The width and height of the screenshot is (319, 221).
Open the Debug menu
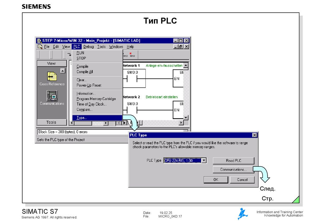88,47
